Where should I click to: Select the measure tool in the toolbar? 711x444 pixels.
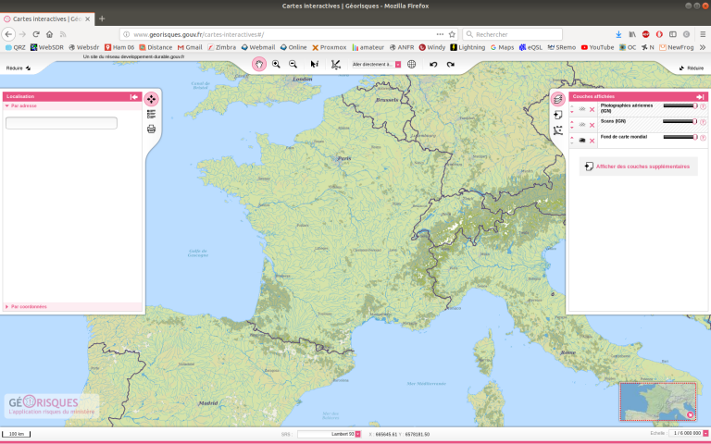tap(335, 64)
